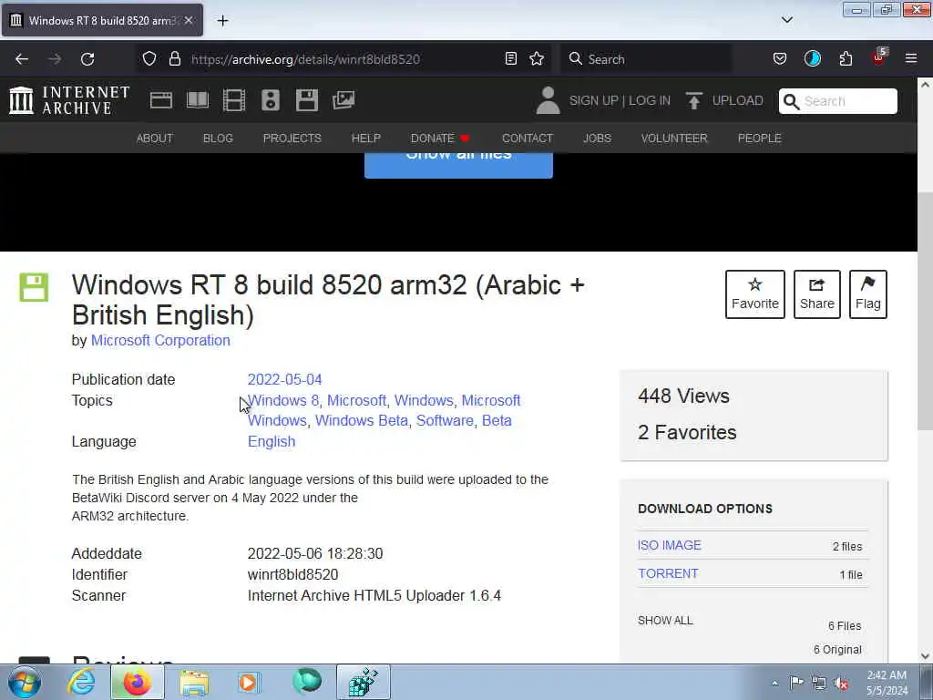The width and height of the screenshot is (933, 700).
Task: Open the BLOG menu item
Action: [218, 139]
